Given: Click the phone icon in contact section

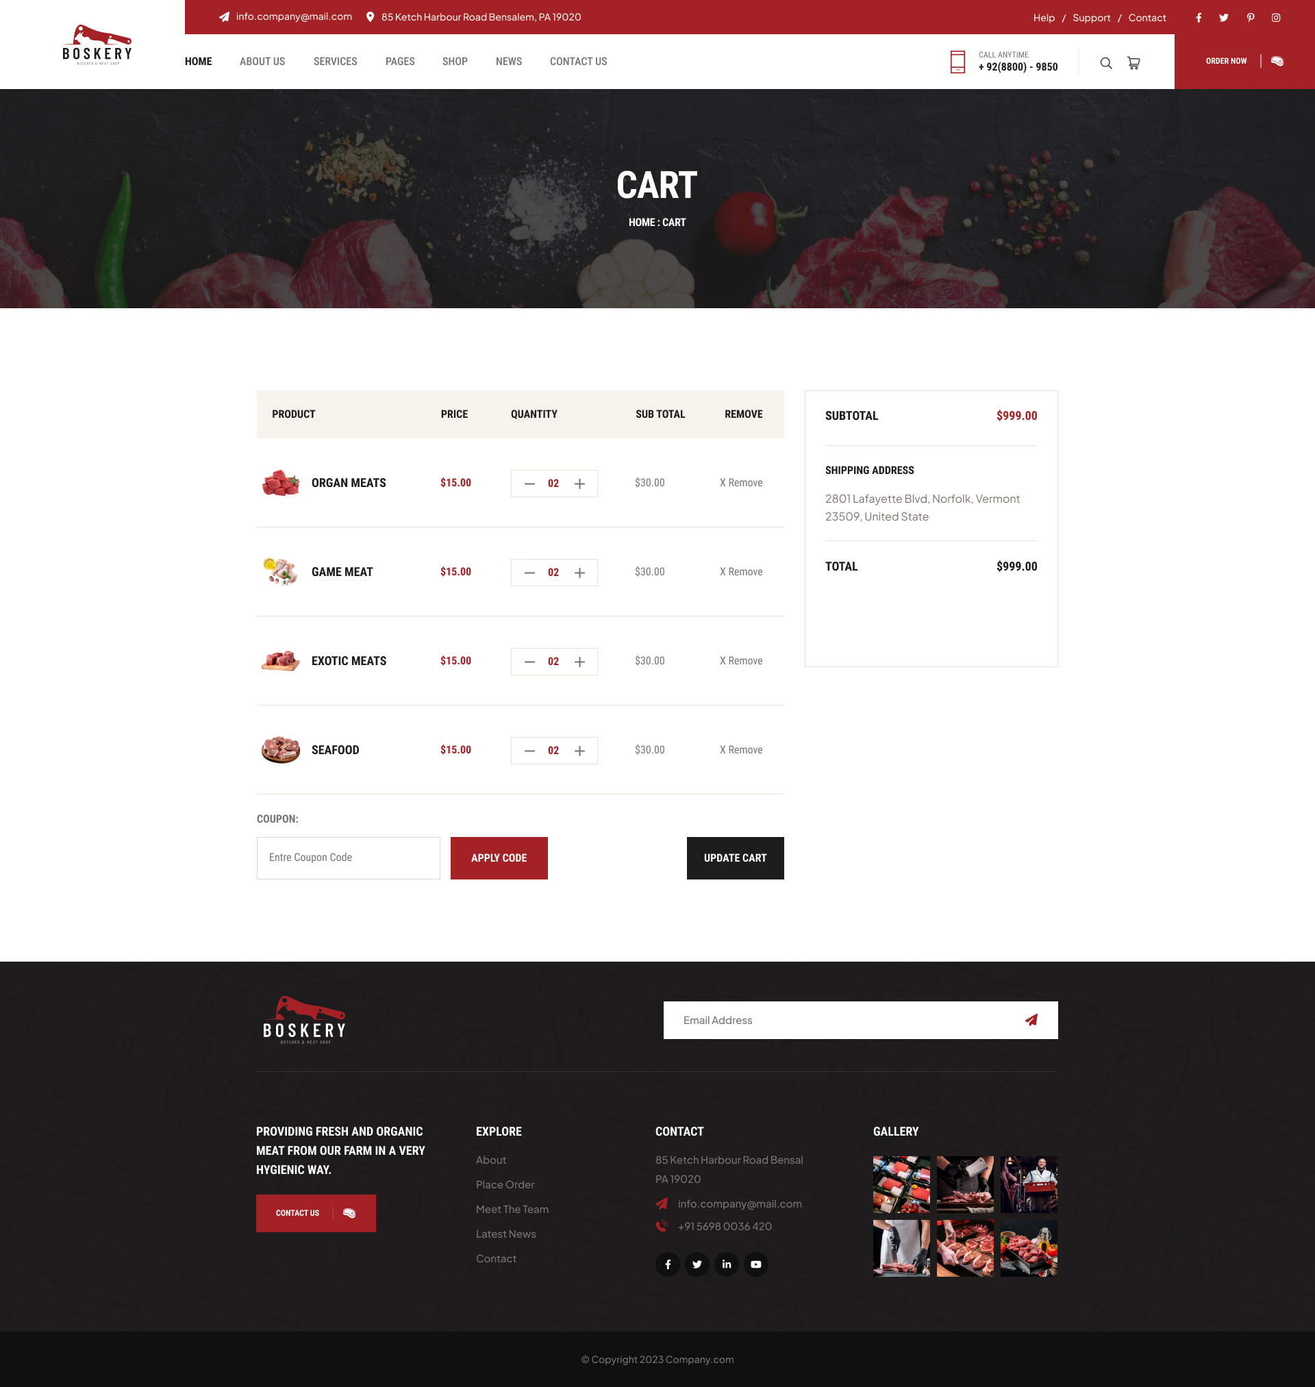Looking at the screenshot, I should click(x=661, y=1226).
